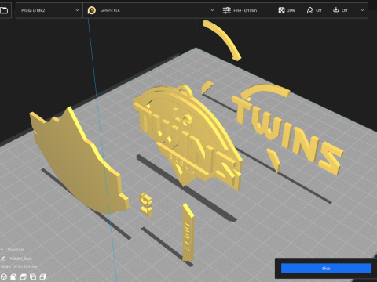Click the model dimensions text in mm

pyautogui.click(x=19, y=266)
